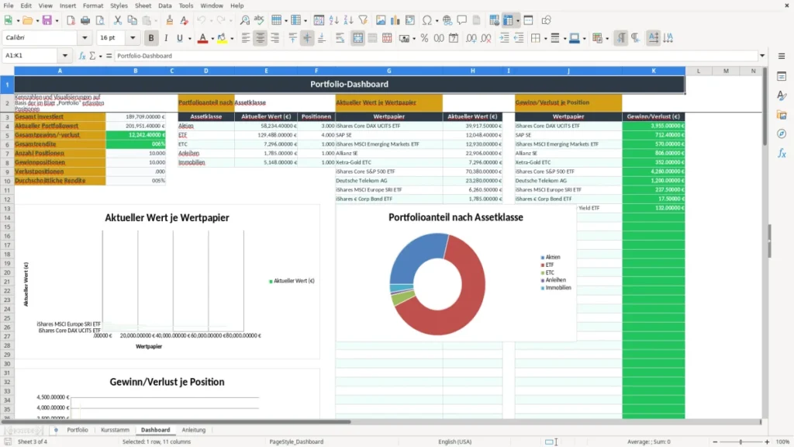Image resolution: width=794 pixels, height=447 pixels.
Task: Click the Copy icon
Action: 132,20
